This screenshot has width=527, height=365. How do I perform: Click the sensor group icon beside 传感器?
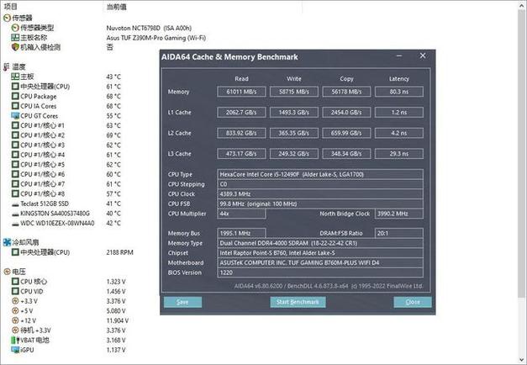pos(7,18)
